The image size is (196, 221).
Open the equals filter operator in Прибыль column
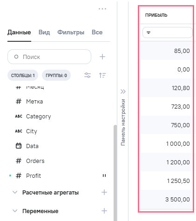pyautogui.click(x=149, y=32)
